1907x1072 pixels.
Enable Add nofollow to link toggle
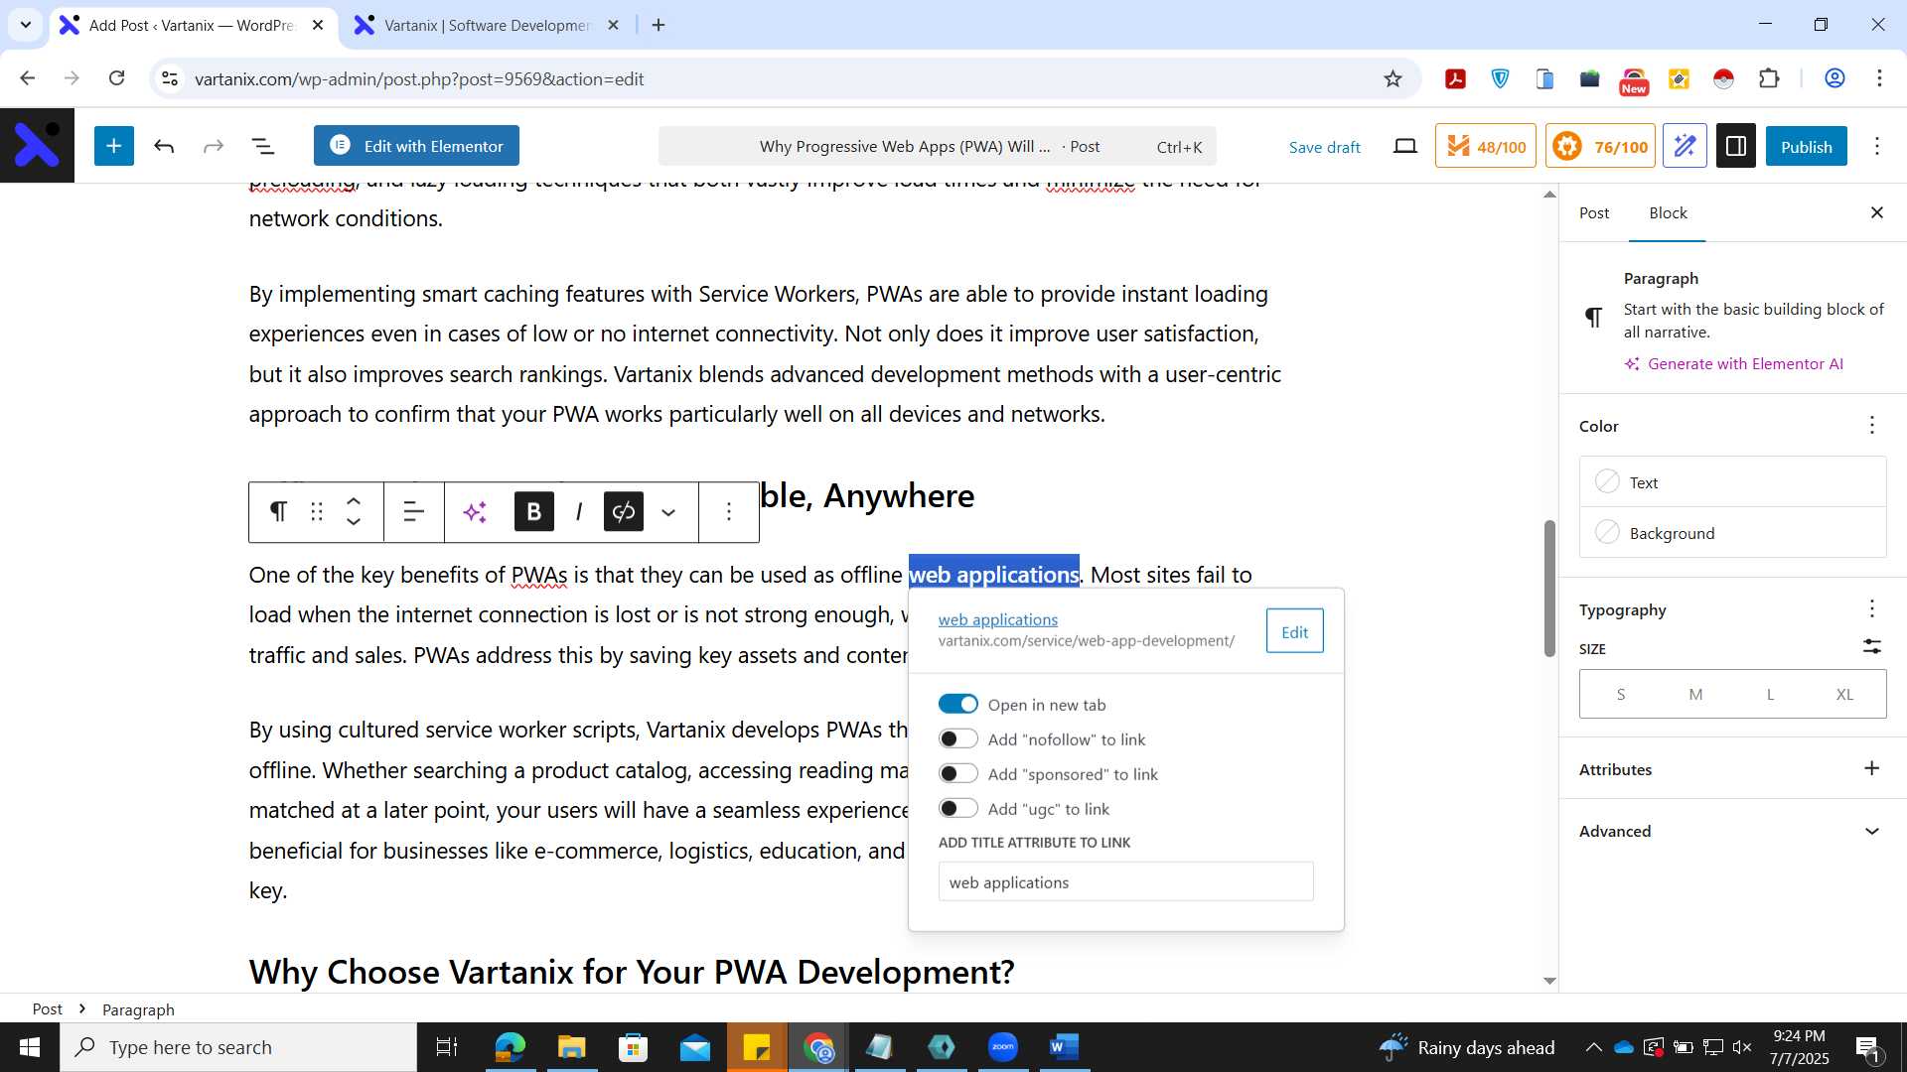click(958, 738)
